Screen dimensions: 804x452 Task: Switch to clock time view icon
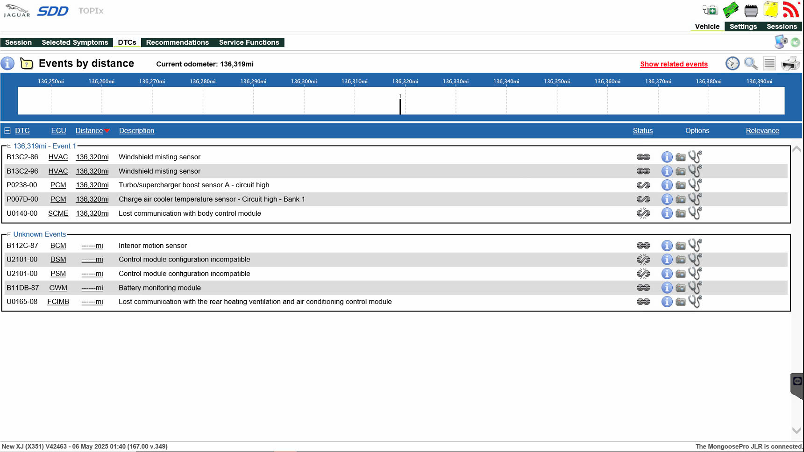click(x=732, y=64)
